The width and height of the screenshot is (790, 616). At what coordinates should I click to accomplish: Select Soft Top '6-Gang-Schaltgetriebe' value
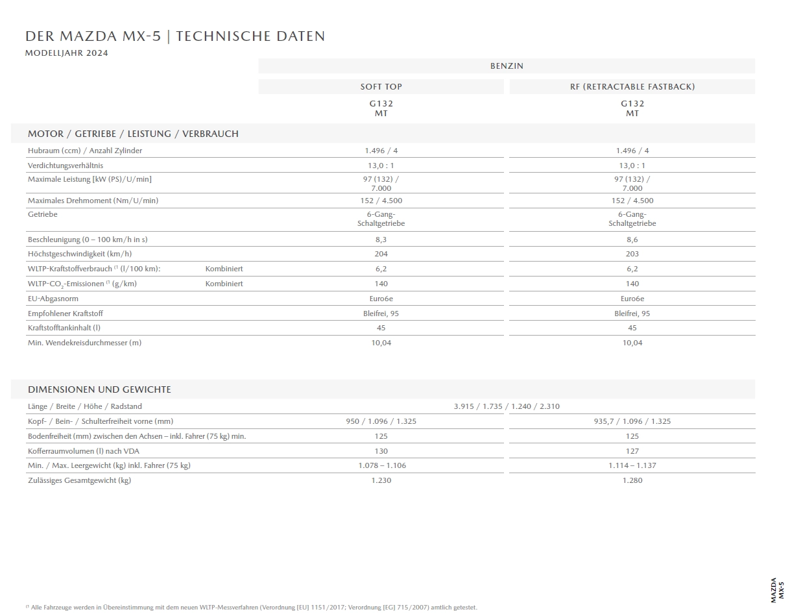381,219
